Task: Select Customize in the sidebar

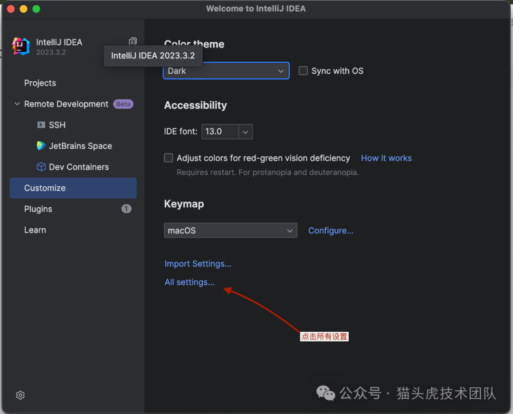Action: (x=73, y=188)
